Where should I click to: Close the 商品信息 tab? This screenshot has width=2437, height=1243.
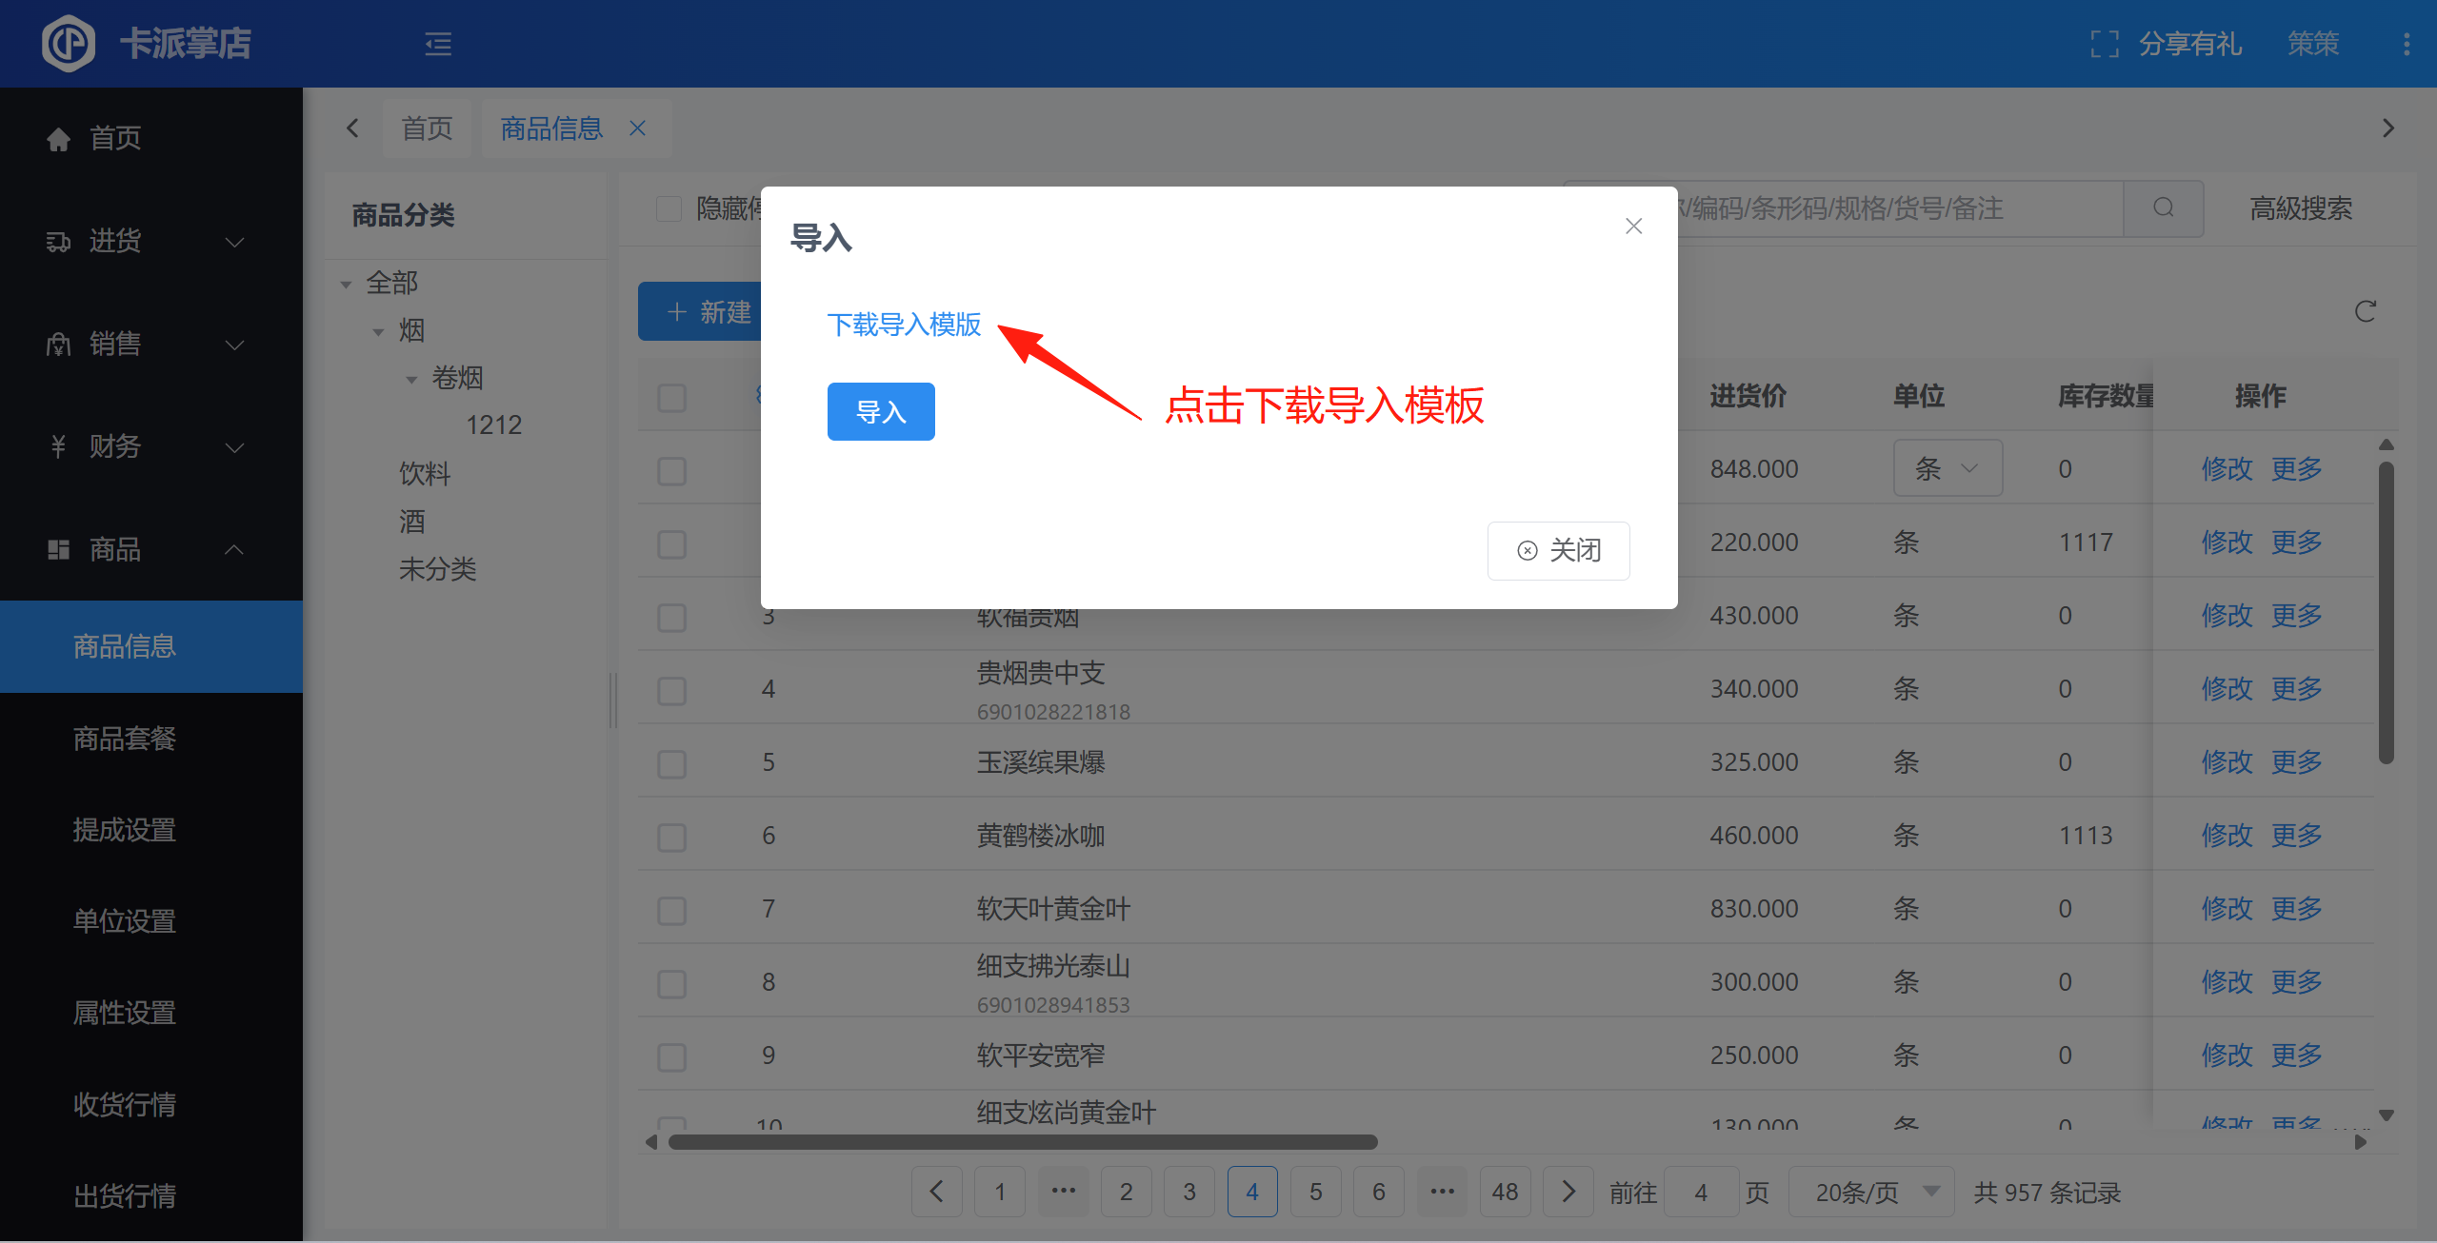(638, 128)
